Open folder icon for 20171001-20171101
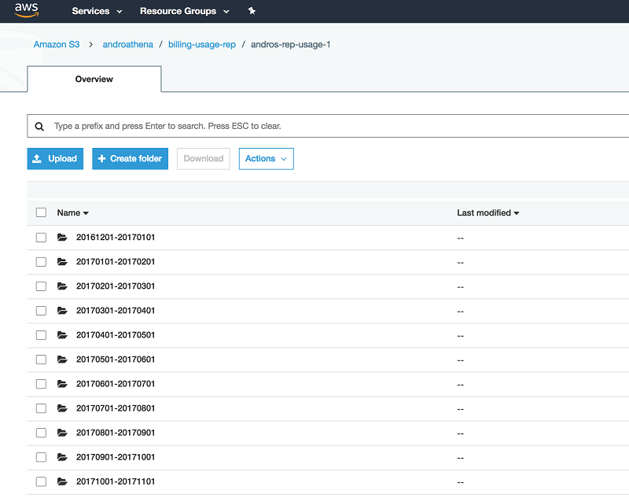This screenshot has width=629, height=498. click(x=62, y=481)
